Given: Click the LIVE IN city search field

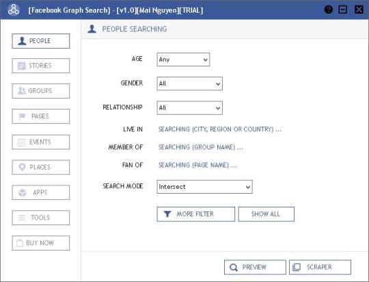Looking at the screenshot, I should pos(220,129).
